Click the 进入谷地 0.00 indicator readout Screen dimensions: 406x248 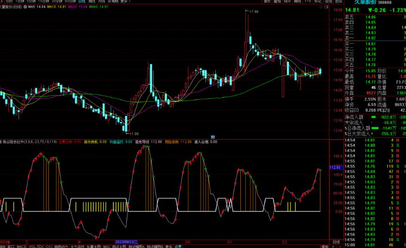pyautogui.click(x=206, y=142)
